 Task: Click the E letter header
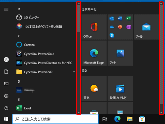(19, 100)
